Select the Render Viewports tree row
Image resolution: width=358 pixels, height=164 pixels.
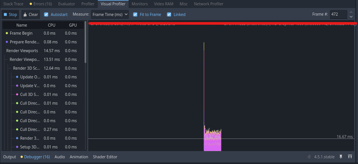[22, 51]
